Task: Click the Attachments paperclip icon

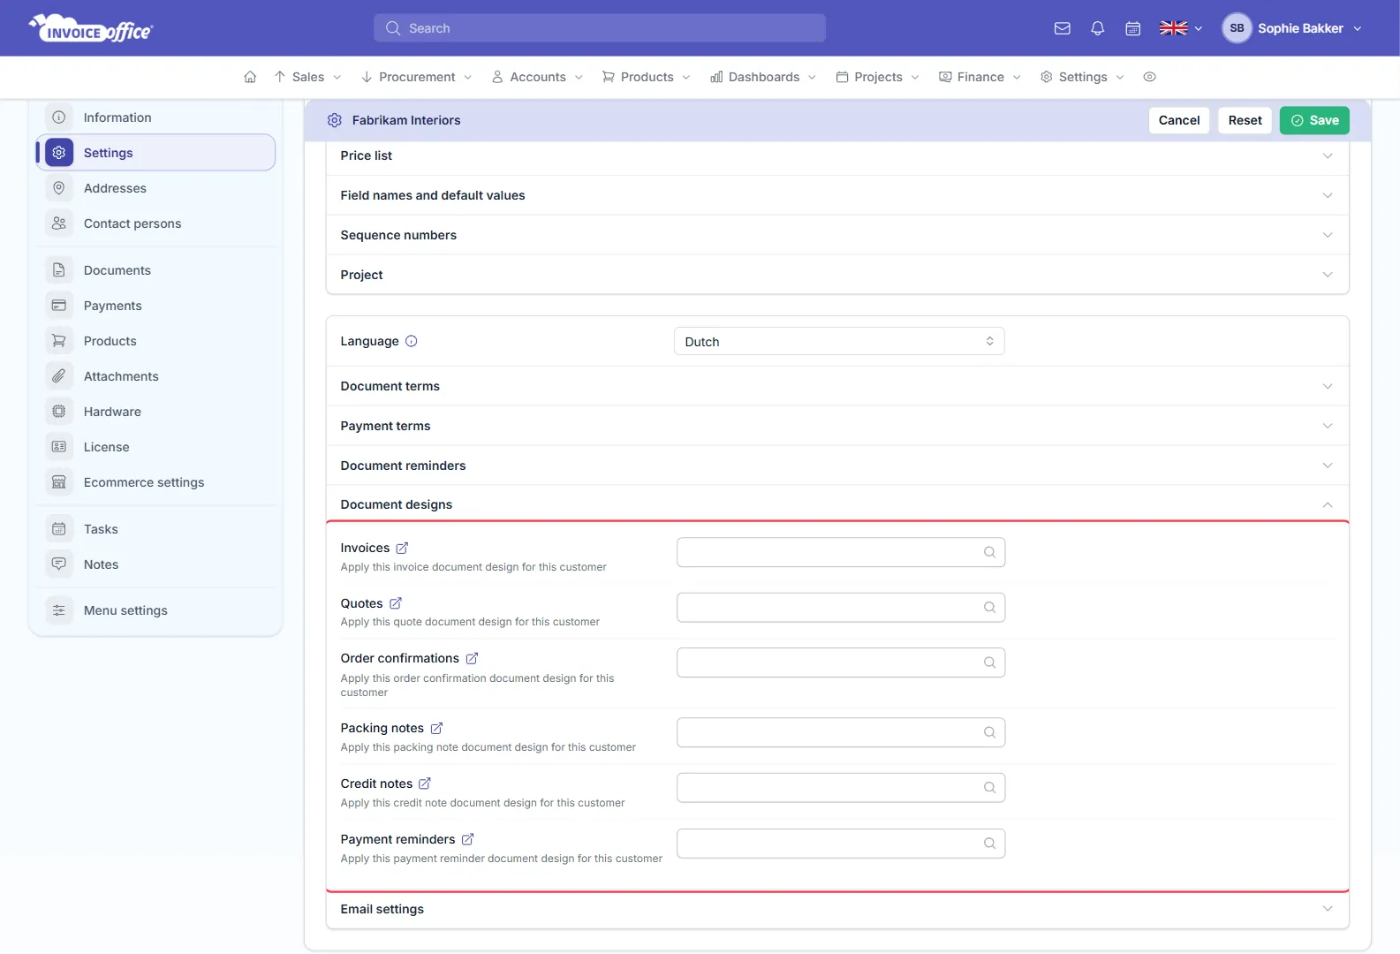Action: pos(59,376)
